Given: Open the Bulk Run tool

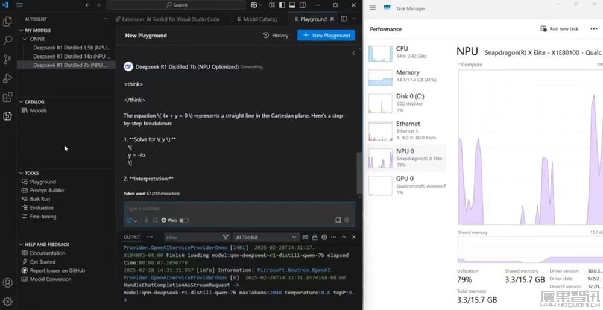Looking at the screenshot, I should 36,199.
